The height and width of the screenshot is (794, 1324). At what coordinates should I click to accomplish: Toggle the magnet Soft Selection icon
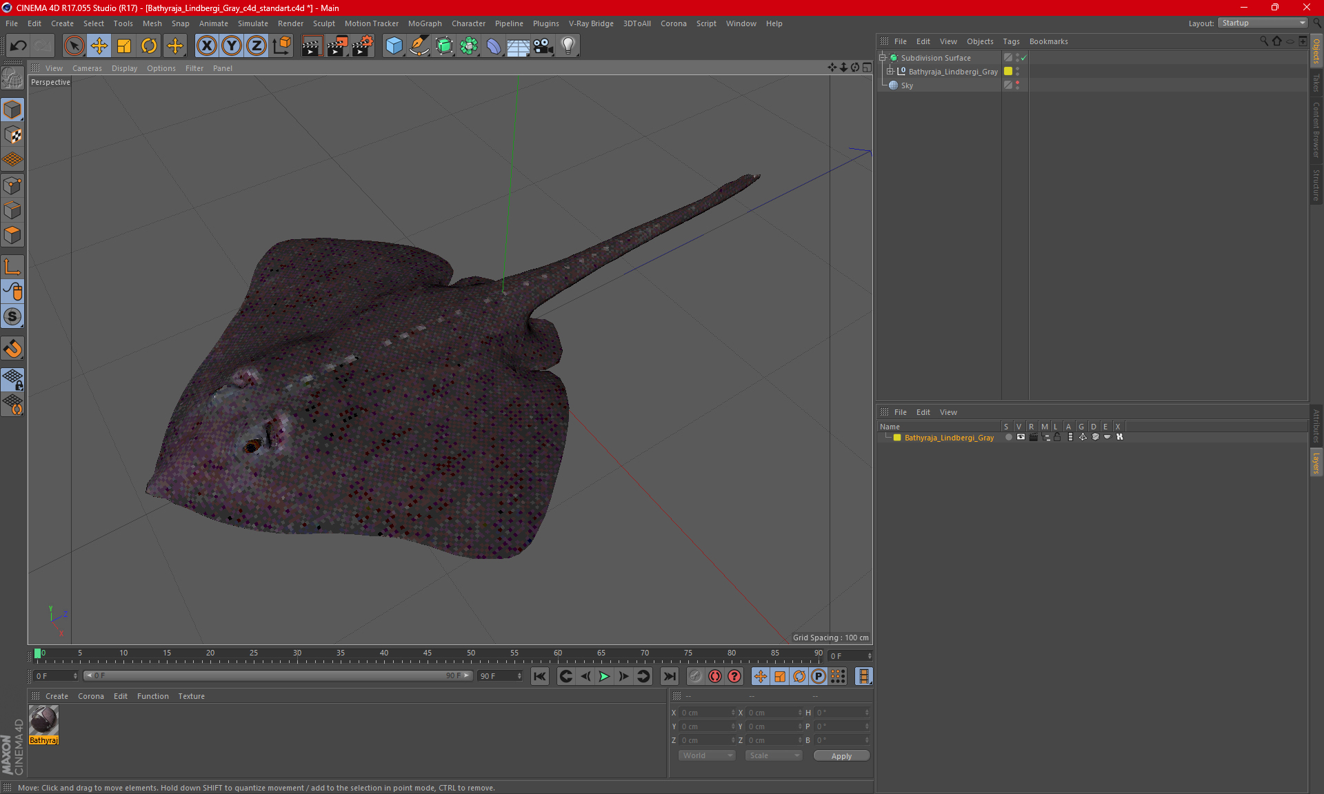(12, 349)
